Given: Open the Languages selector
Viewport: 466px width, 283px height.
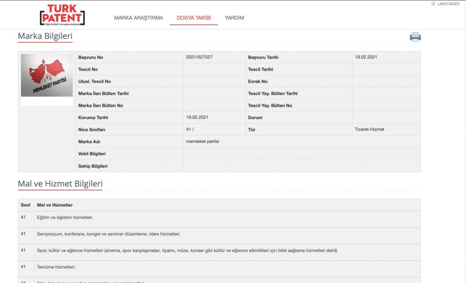Looking at the screenshot, I should pos(448,4).
